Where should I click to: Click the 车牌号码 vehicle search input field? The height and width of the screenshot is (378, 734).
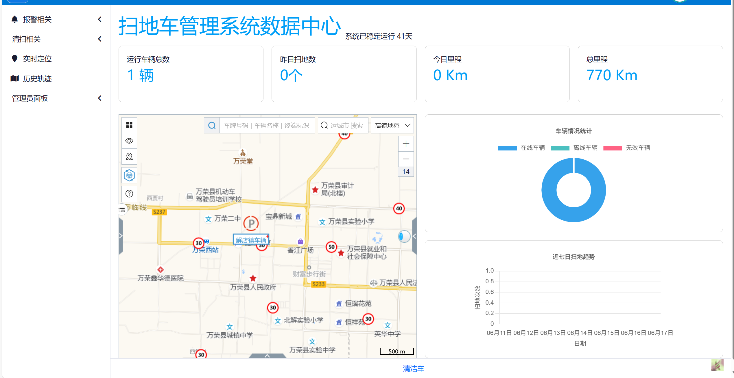[x=267, y=125]
